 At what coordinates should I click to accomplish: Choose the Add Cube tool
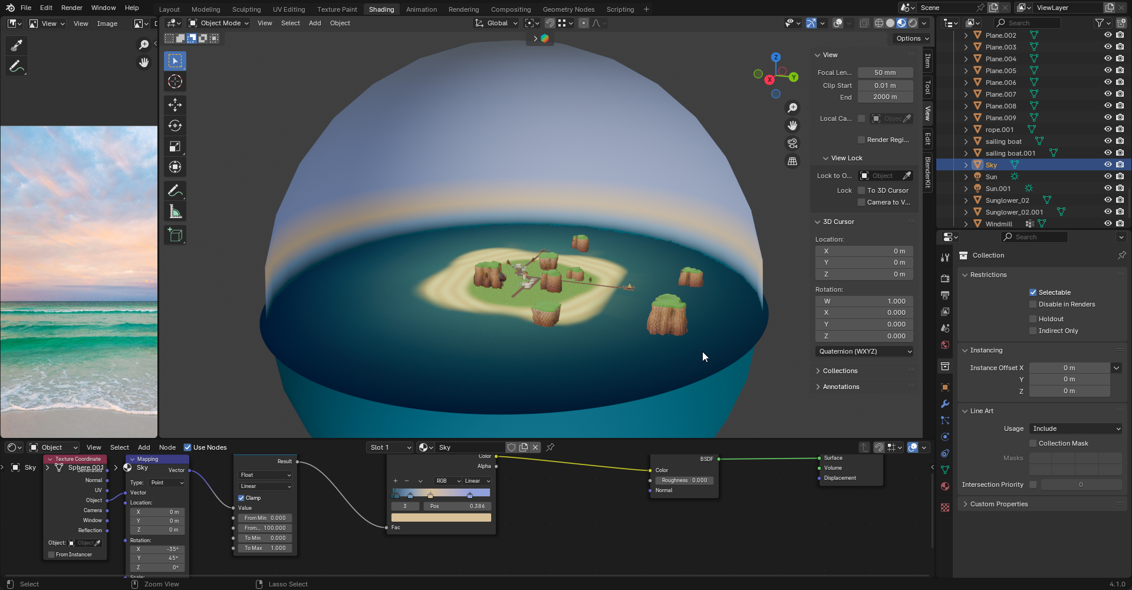click(175, 235)
